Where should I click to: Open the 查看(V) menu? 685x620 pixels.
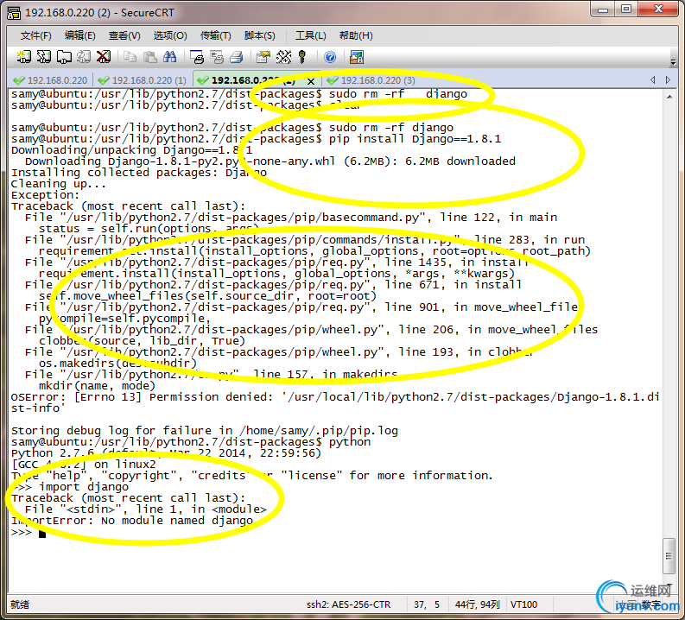point(124,35)
